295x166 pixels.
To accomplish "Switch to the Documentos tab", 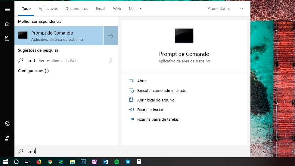I will tap(77, 9).
